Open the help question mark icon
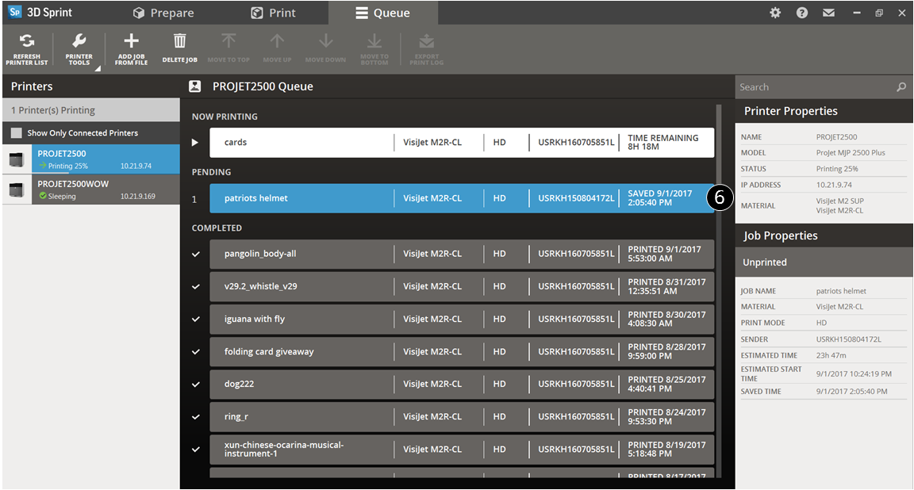914x490 pixels. (x=802, y=13)
